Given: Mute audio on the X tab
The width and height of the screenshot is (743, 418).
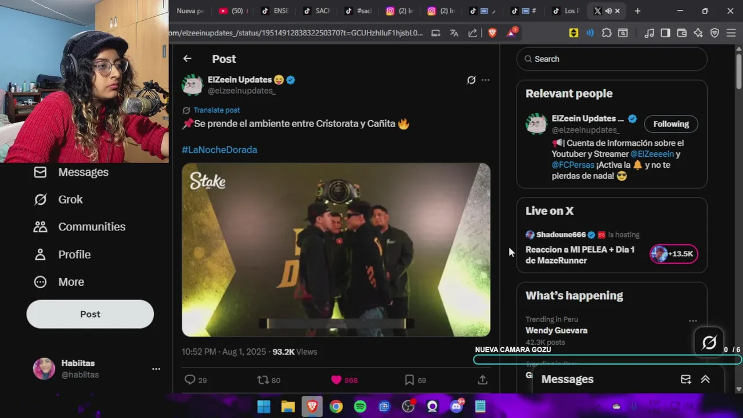Looking at the screenshot, I should point(608,11).
